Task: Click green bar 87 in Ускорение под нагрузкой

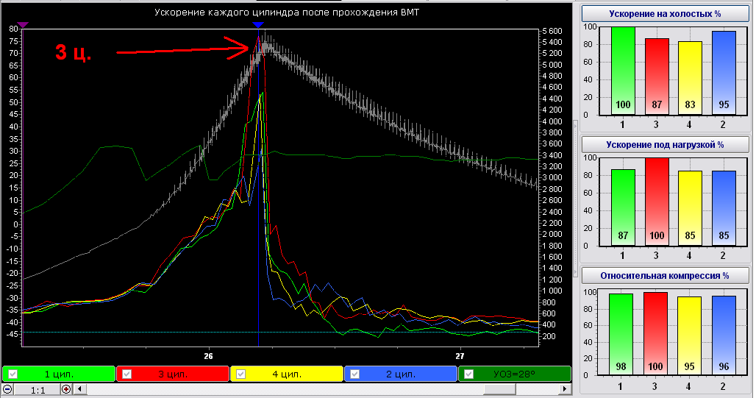Action: click(x=623, y=207)
